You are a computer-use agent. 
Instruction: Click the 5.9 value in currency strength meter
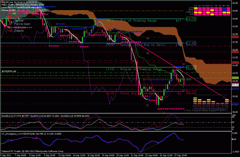pos(227,106)
